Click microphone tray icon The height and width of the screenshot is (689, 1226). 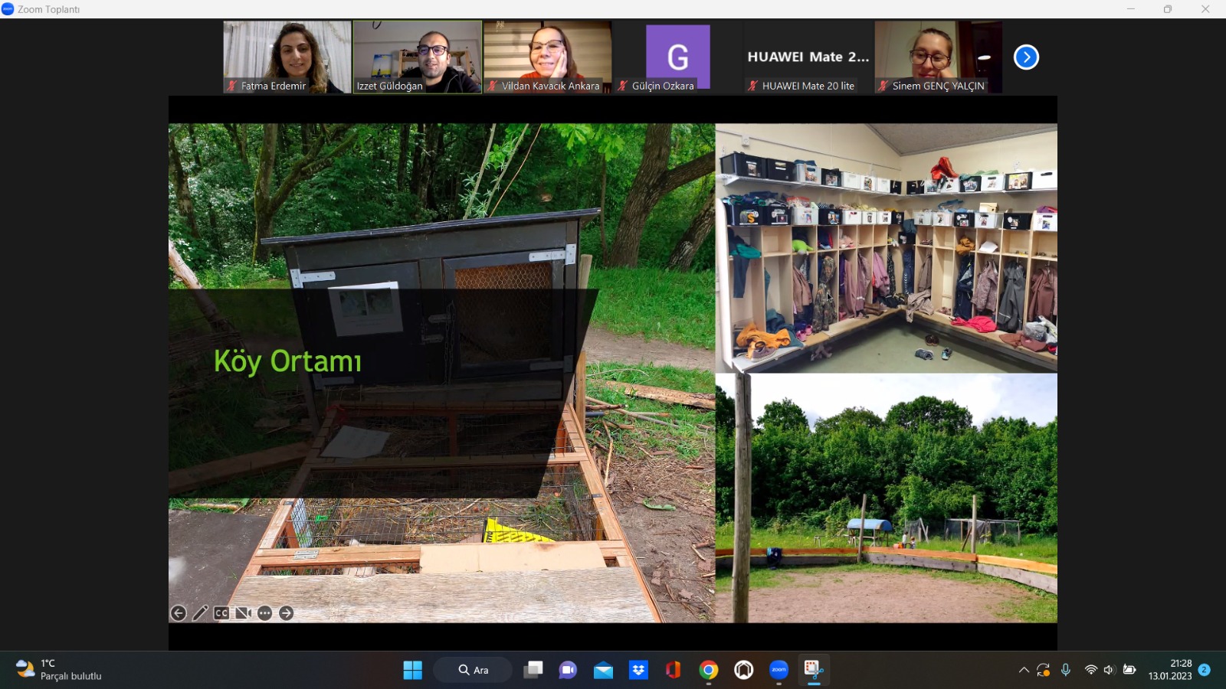pos(1066,670)
